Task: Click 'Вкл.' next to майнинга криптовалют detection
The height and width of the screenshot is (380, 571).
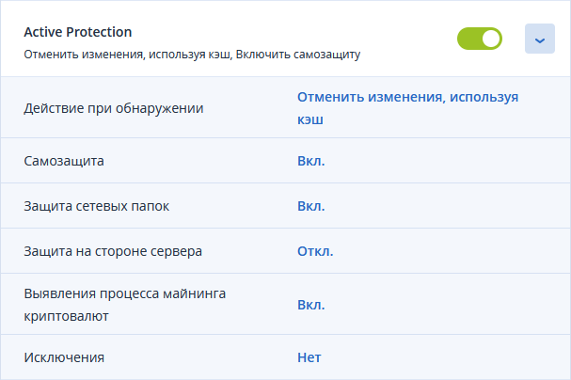Action: click(311, 305)
